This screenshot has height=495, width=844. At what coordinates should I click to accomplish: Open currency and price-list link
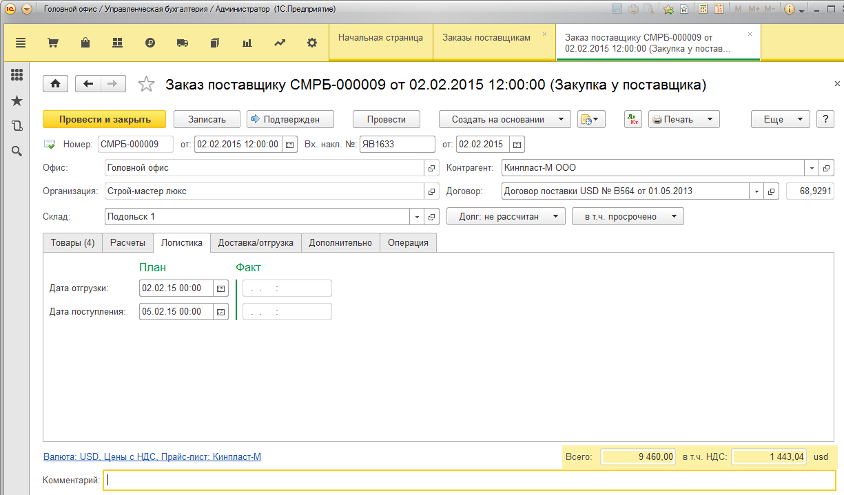tap(152, 456)
